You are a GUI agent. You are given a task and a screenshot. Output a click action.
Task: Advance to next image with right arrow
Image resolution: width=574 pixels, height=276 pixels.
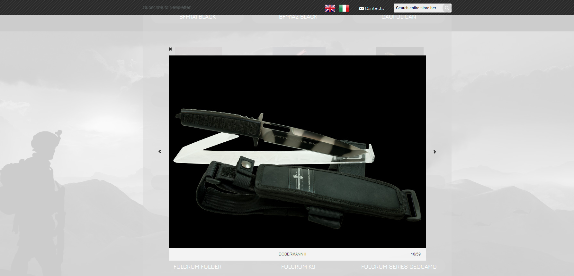point(435,152)
